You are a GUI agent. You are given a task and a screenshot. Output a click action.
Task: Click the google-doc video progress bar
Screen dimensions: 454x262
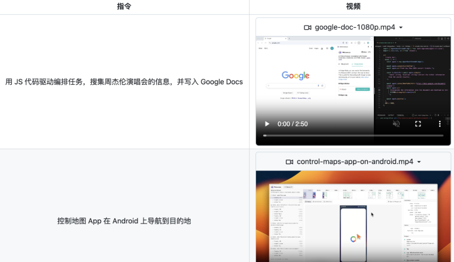point(353,136)
